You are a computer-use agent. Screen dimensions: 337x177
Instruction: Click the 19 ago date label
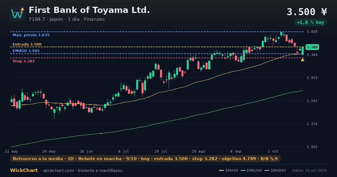pos(198,151)
